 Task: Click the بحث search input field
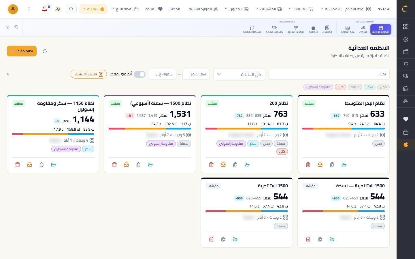[x=329, y=74]
